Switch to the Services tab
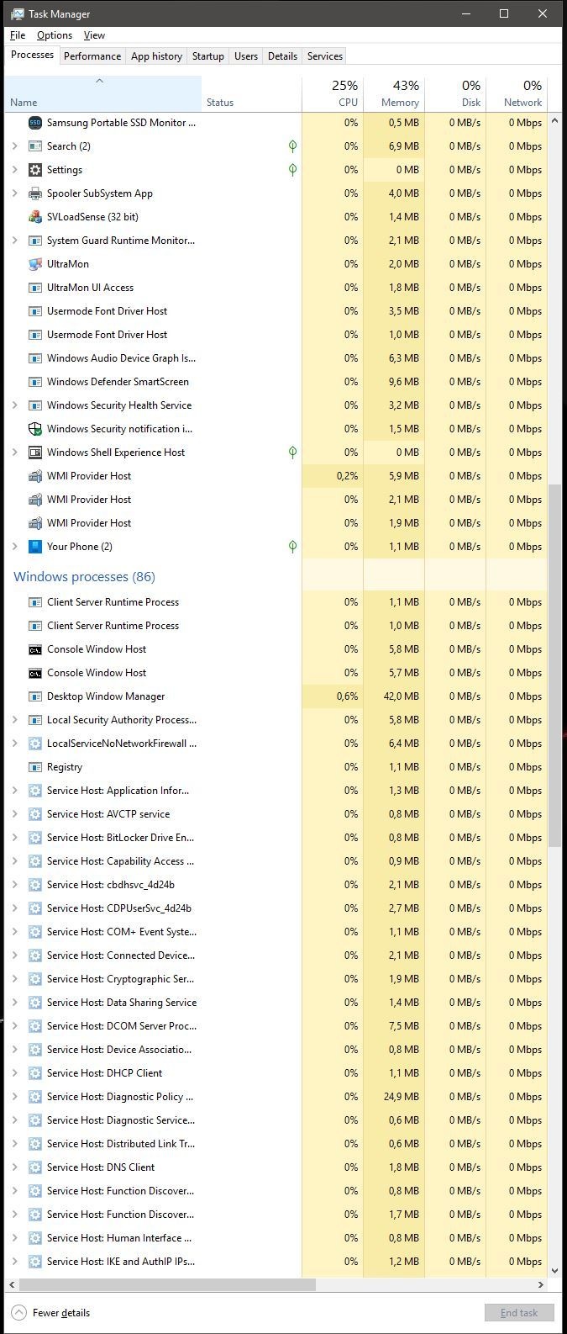This screenshot has height=1334, width=567. pos(325,56)
